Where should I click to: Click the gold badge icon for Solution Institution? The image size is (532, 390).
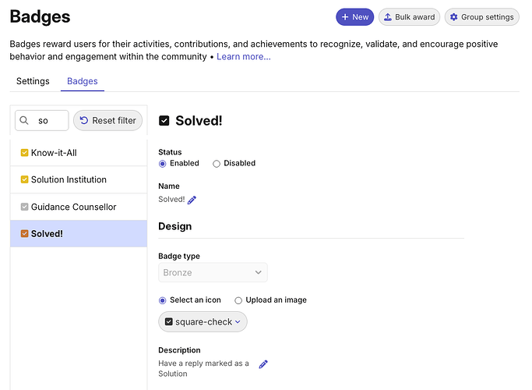click(24, 179)
